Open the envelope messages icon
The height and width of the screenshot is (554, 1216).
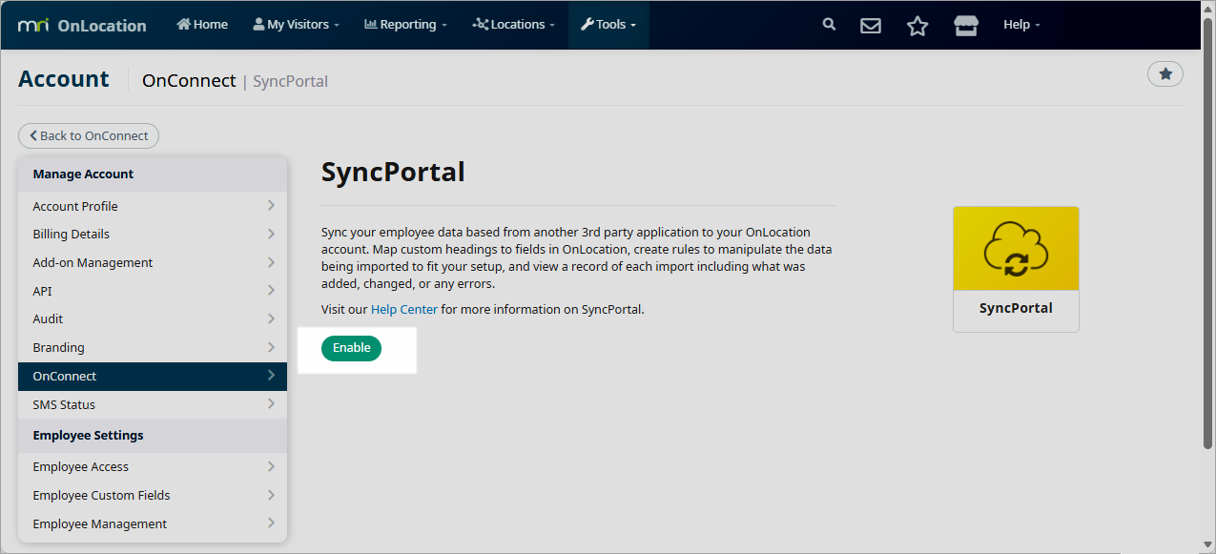(x=870, y=26)
